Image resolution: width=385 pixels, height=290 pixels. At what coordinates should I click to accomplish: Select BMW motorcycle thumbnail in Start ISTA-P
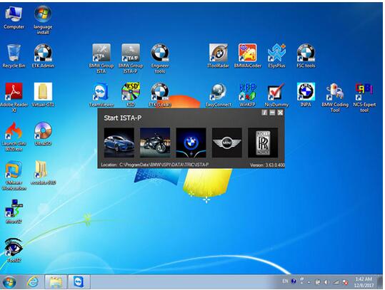pyautogui.click(x=155, y=143)
